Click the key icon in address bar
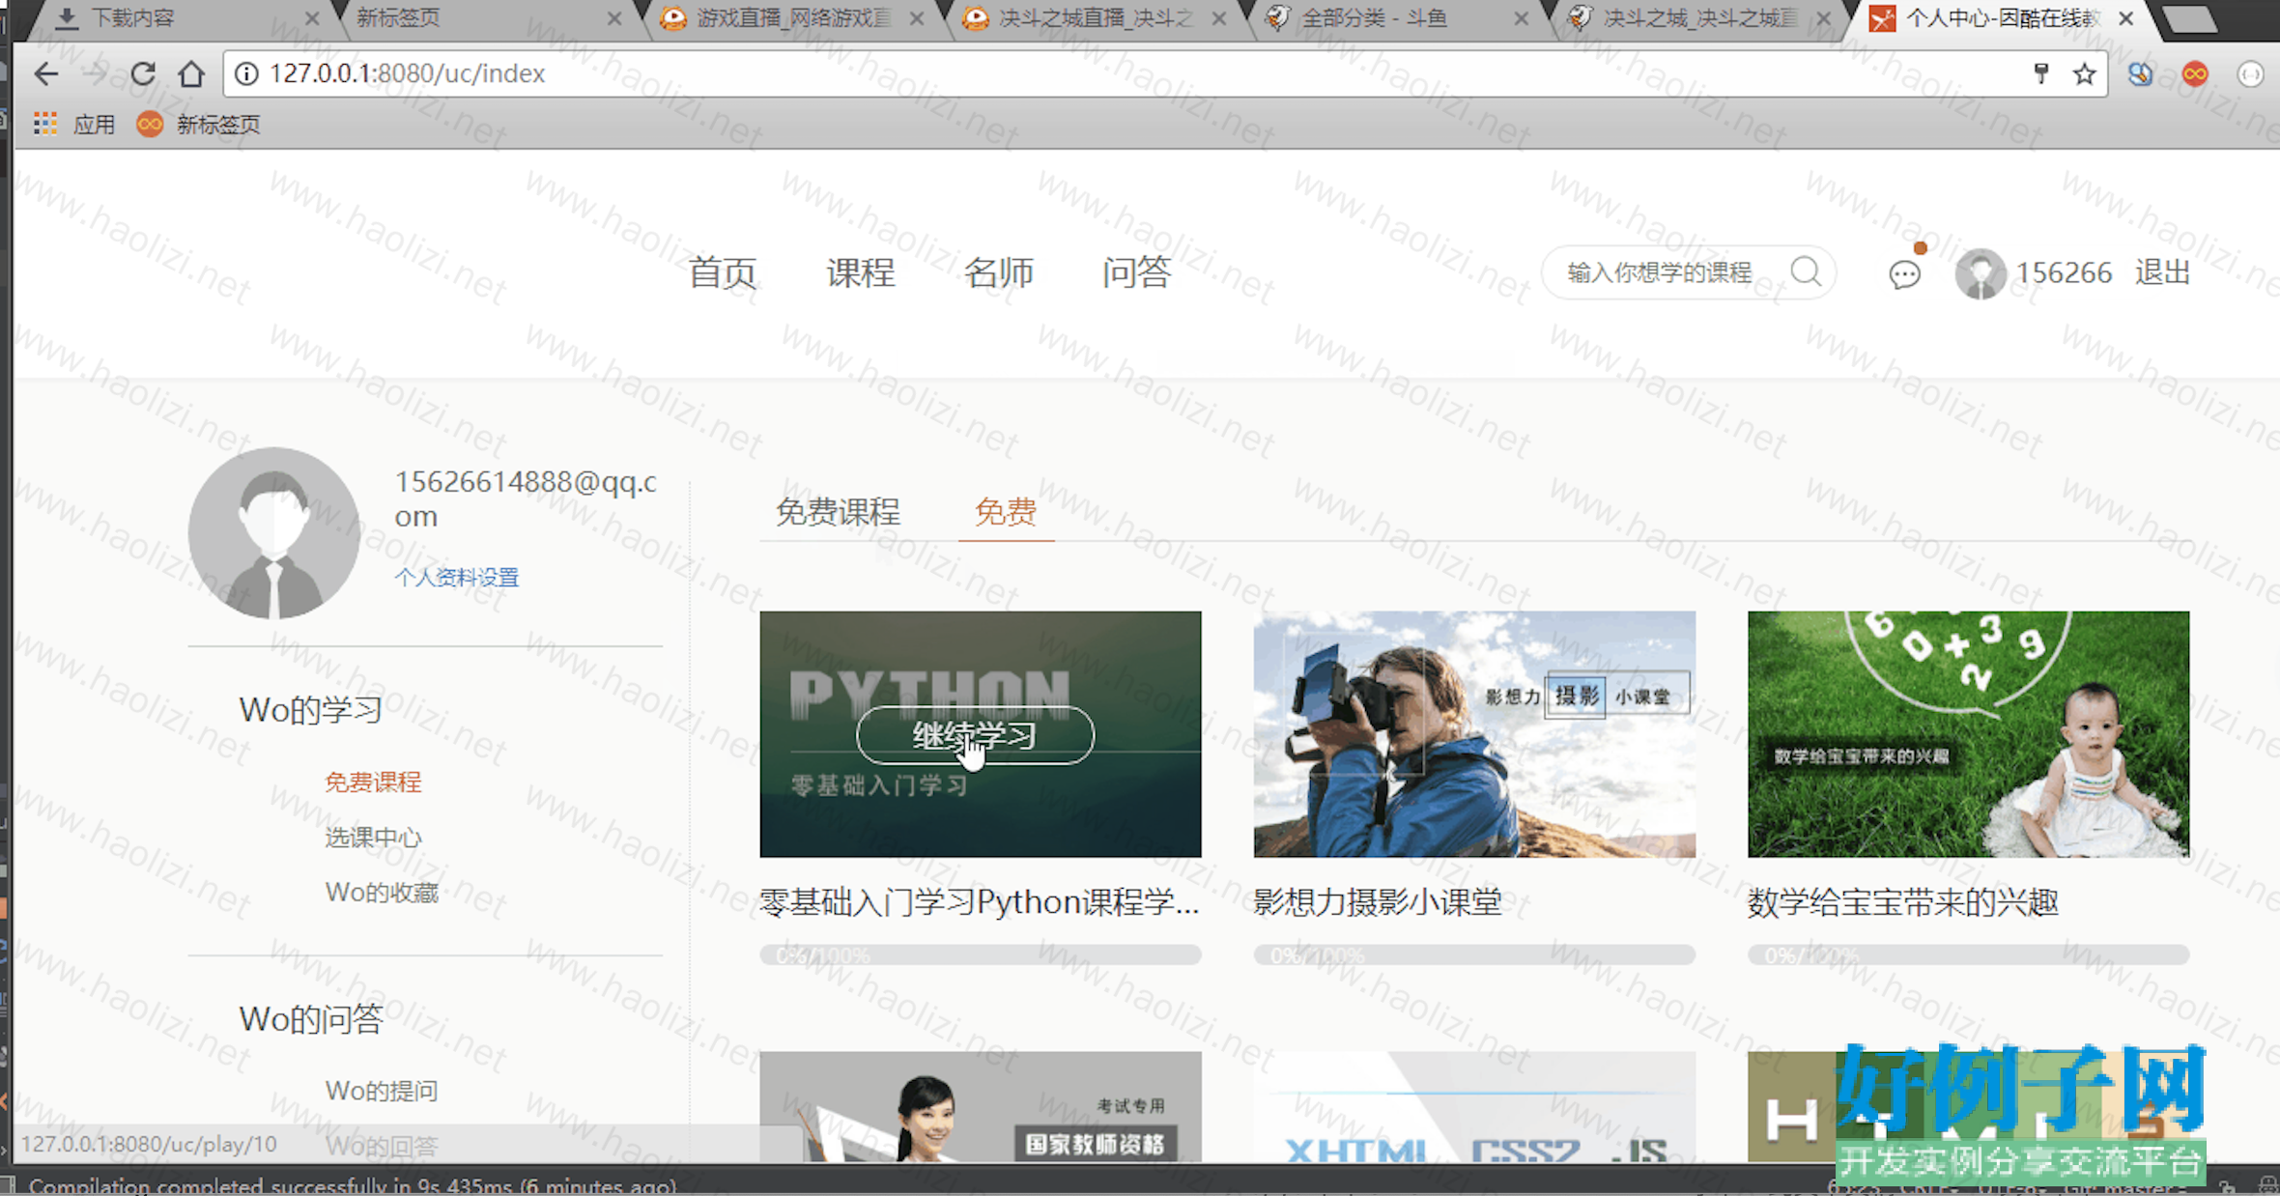This screenshot has width=2280, height=1196. (2040, 73)
